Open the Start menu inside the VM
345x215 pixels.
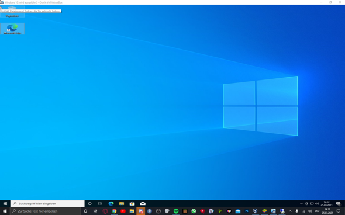pos(5,203)
